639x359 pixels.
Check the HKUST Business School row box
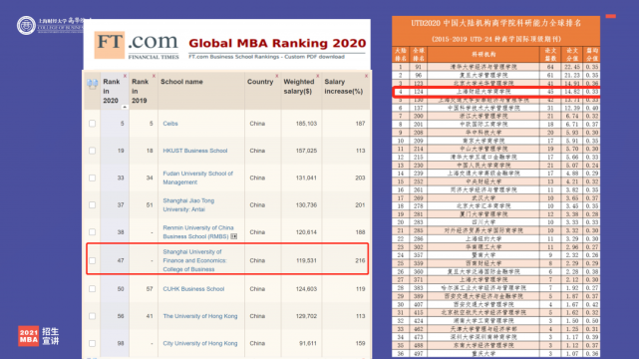point(92,151)
